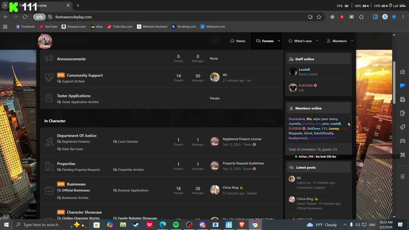The height and width of the screenshot is (230, 409).
Task: Open the Properties Archive subforum
Action: (131, 170)
